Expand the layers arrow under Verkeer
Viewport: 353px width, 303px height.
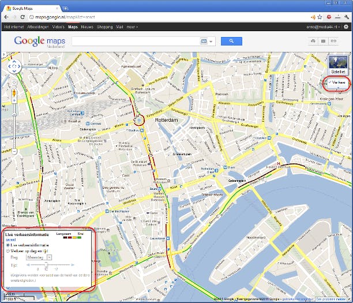point(338,88)
